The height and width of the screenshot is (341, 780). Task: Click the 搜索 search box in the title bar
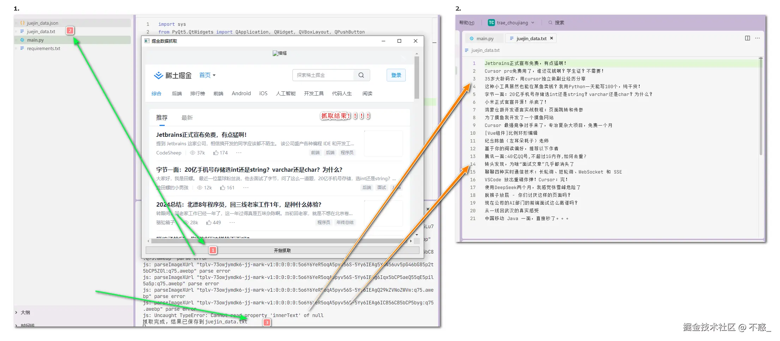(556, 23)
